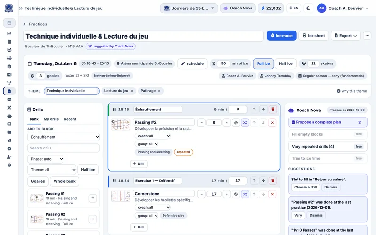This screenshot has width=376, height=235.
Task: Switch to the Recent tab
Action: tap(70, 119)
